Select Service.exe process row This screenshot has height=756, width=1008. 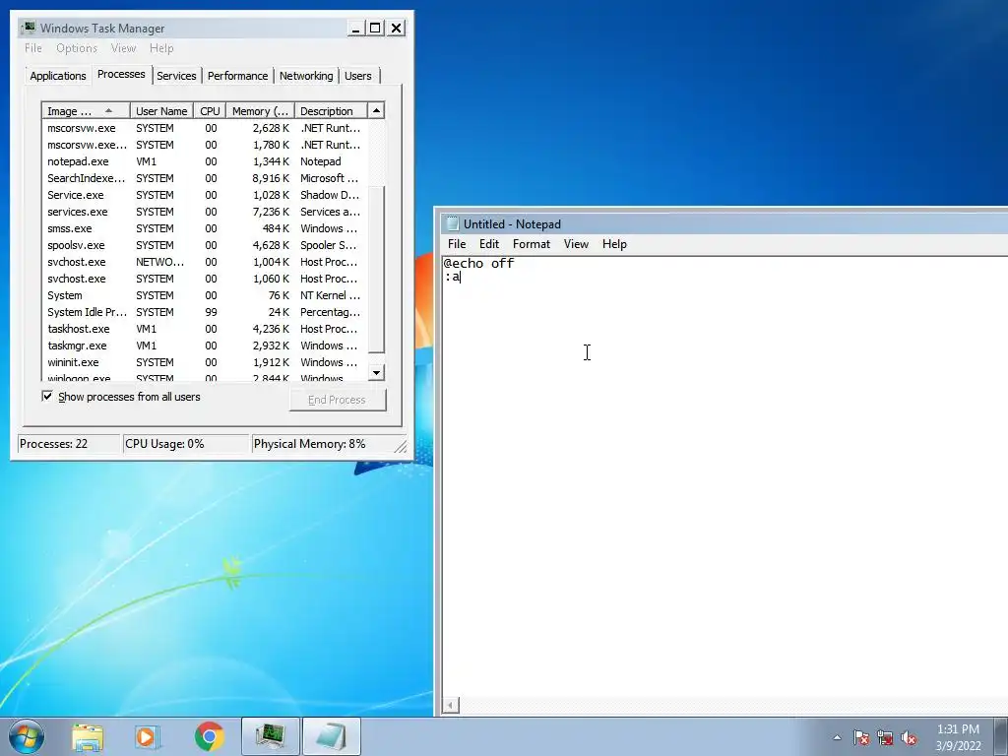pos(205,195)
